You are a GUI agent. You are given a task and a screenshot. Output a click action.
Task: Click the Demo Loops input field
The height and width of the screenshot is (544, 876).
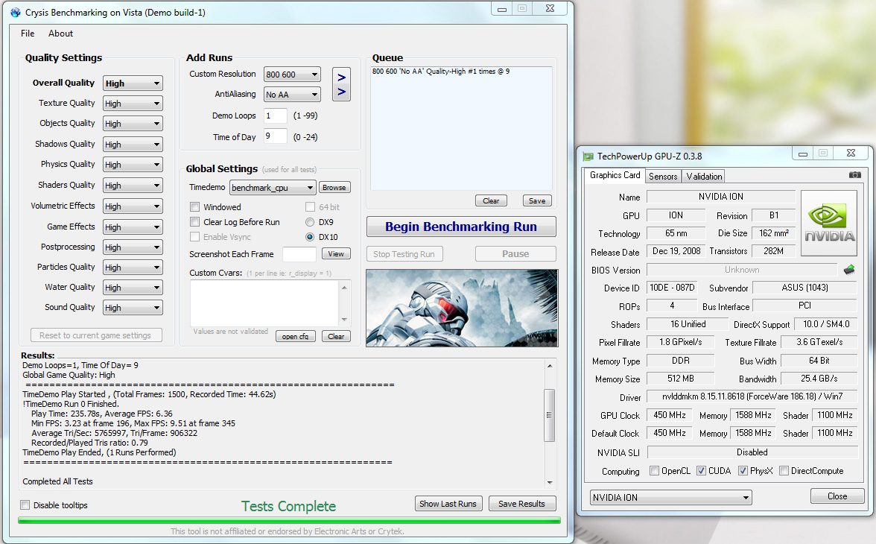pyautogui.click(x=275, y=116)
